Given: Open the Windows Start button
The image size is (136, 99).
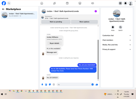Looking at the screenshot, I should [2, 94].
